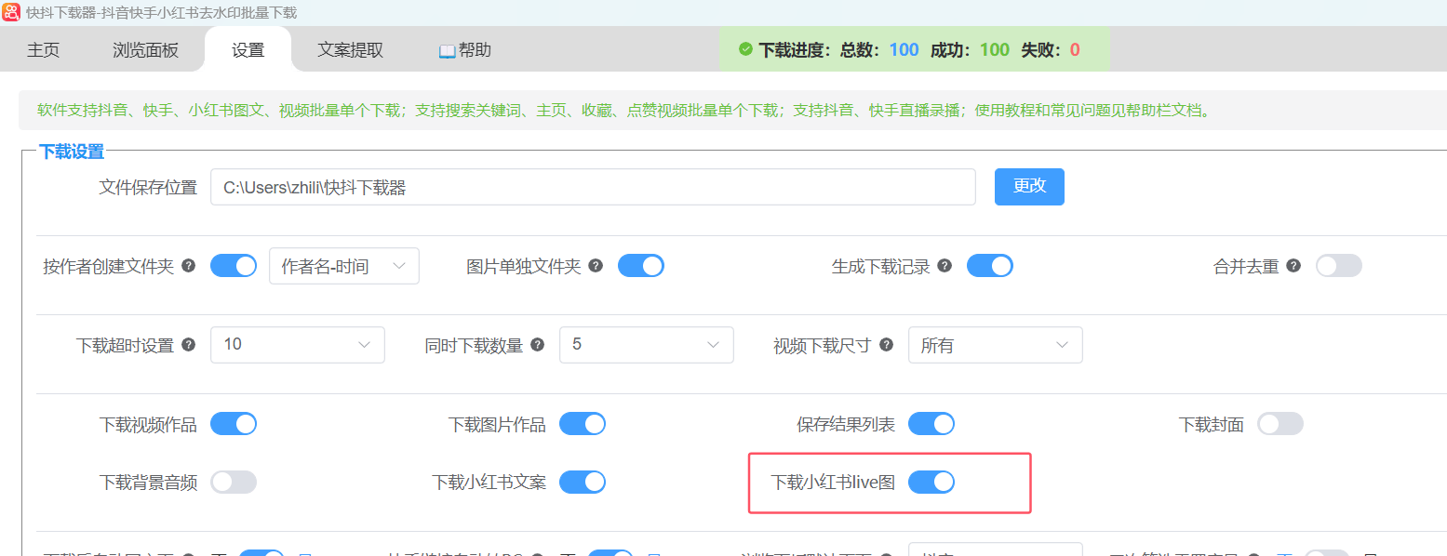Enable the 下载封面 switch
Image resolution: width=1447 pixels, height=556 pixels.
[x=1280, y=424]
